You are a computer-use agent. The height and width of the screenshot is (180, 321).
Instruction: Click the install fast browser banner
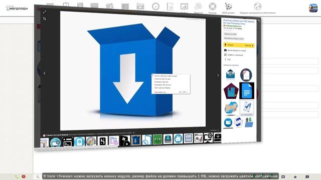(89, 134)
